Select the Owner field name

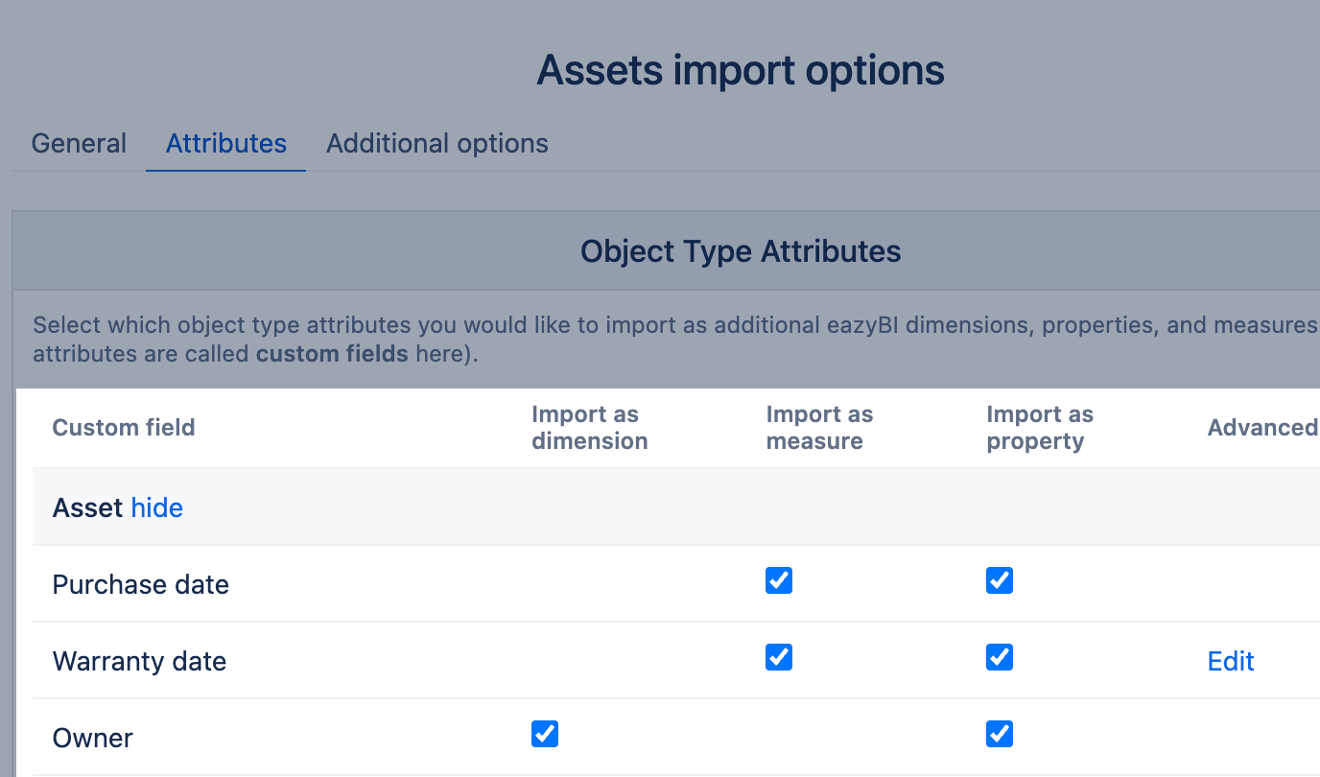pyautogui.click(x=93, y=739)
